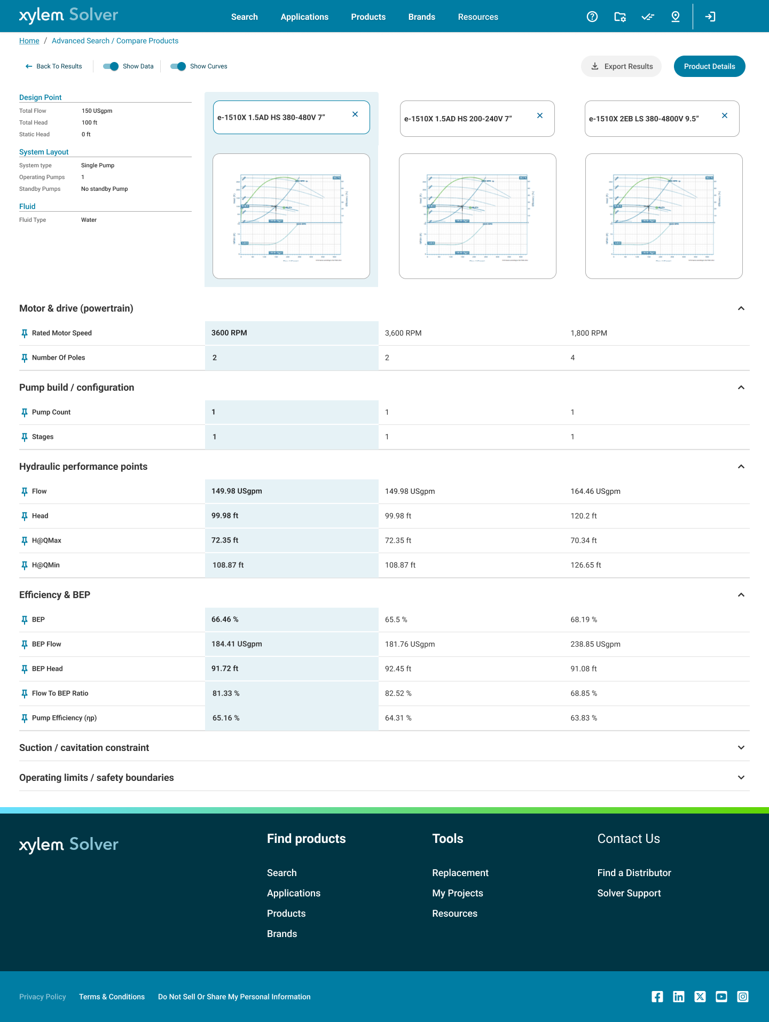Screen dimensions: 769x1022
Task: Pin the Pump Count row
Action: tap(24, 413)
